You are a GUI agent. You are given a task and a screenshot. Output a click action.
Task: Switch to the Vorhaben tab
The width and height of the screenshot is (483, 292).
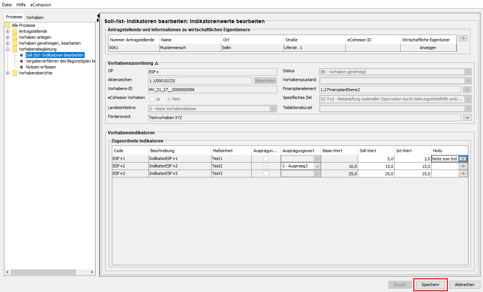tap(35, 17)
